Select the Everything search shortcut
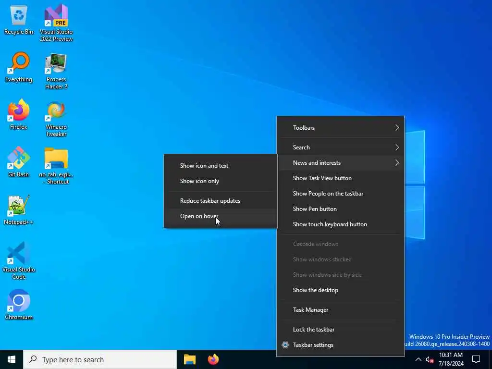The width and height of the screenshot is (492, 369). 19,67
